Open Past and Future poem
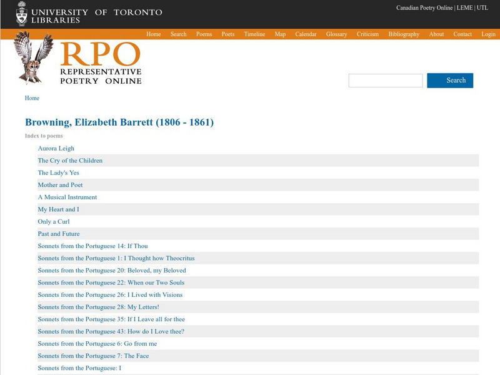This screenshot has width=500, height=375. (59, 234)
